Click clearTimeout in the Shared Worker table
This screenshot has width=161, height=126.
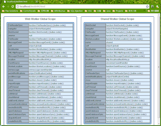point(95,90)
